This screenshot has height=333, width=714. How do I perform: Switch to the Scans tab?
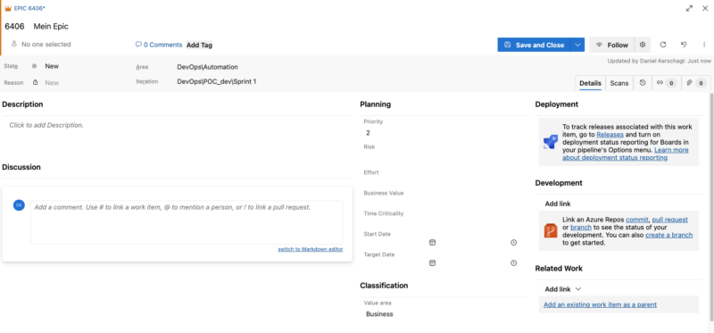tap(619, 83)
